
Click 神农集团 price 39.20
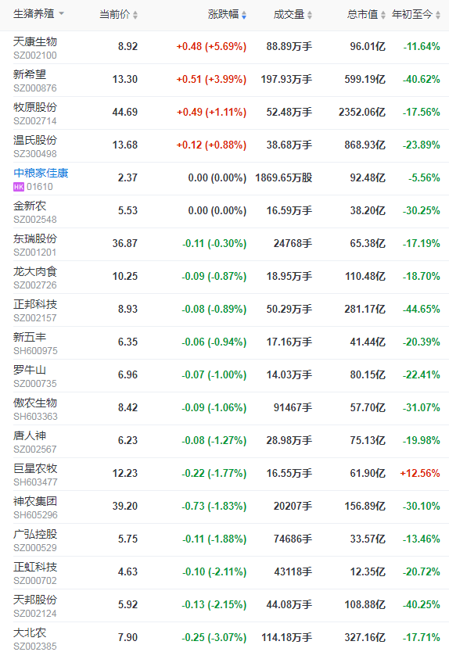click(x=125, y=507)
